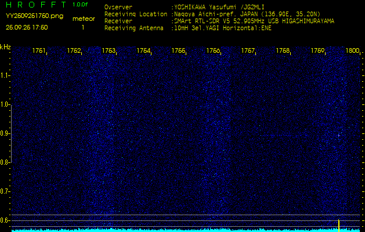Click the cyan signal level strip
The image size is (365, 232).
coord(186,230)
